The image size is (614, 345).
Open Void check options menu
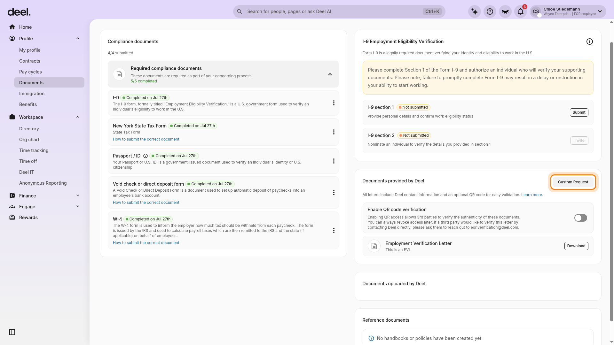(334, 193)
